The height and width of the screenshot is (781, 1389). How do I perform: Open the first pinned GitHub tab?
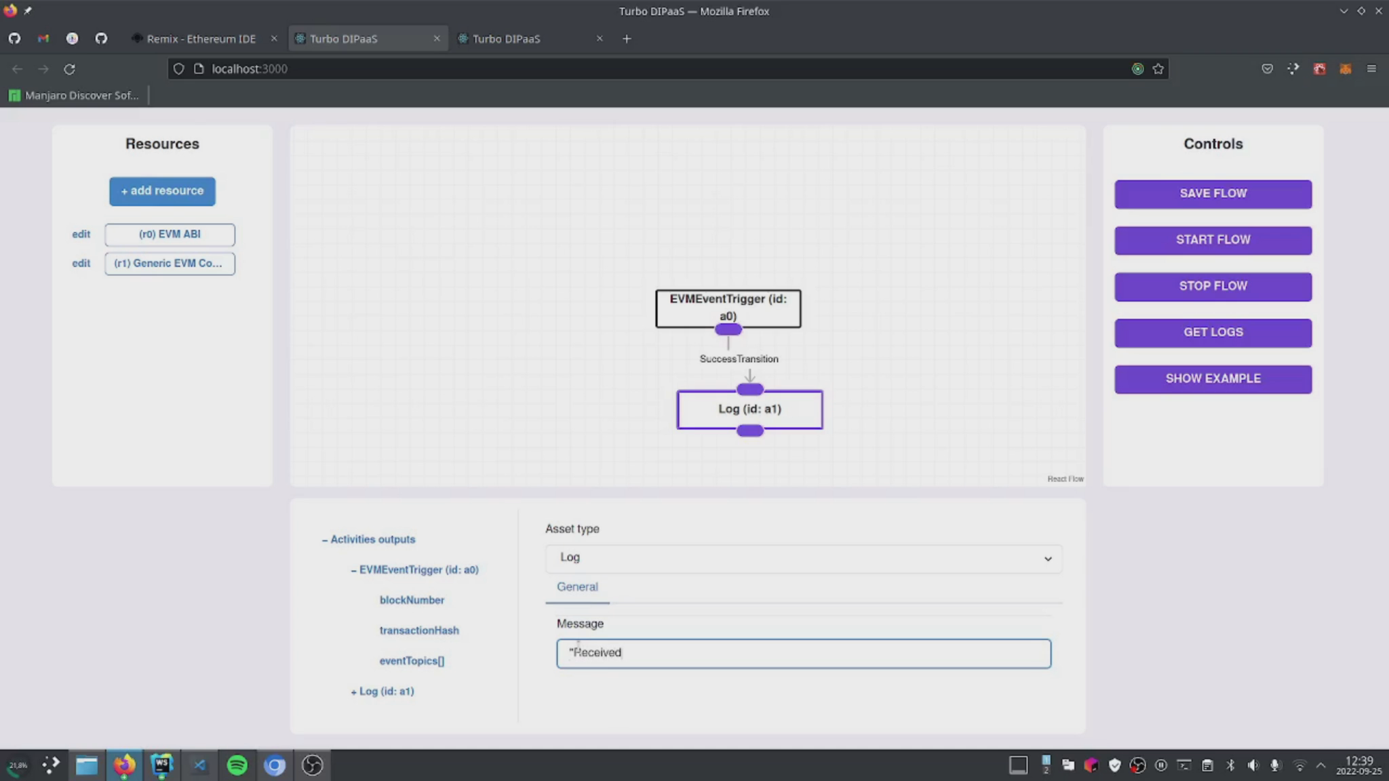coord(14,39)
